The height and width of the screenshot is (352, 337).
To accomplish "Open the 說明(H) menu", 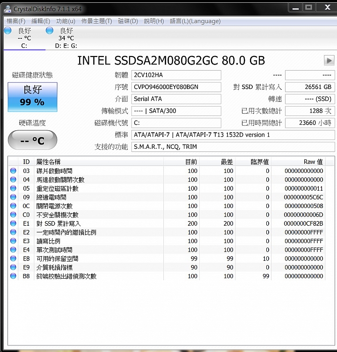I will point(154,21).
